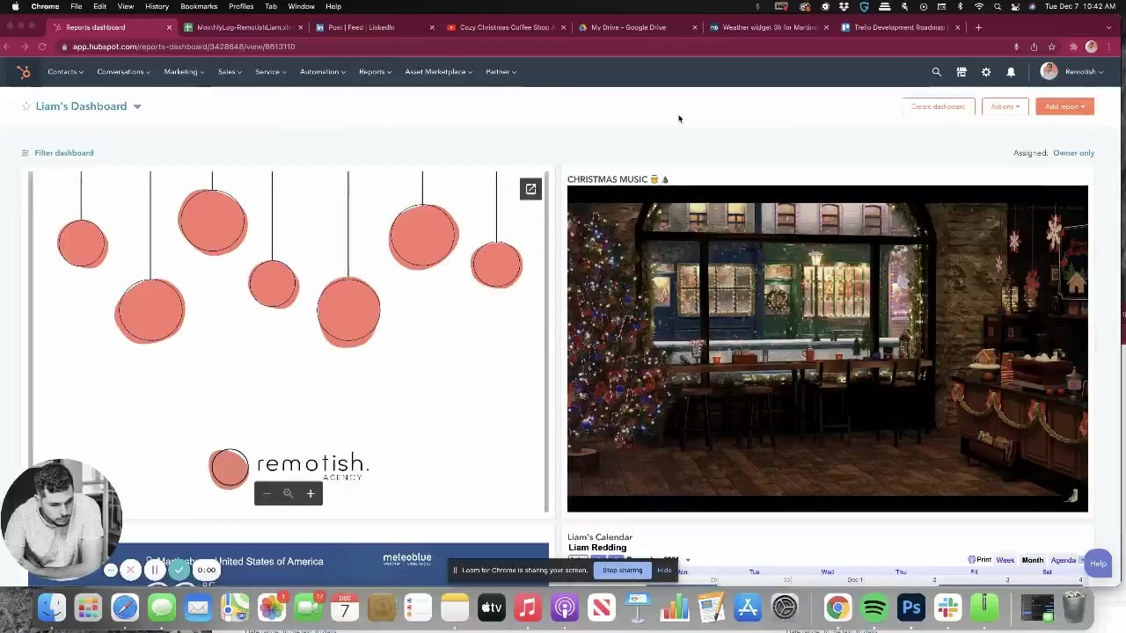Image resolution: width=1126 pixels, height=633 pixels.
Task: Switch calendar to Month view
Action: 1033,560
